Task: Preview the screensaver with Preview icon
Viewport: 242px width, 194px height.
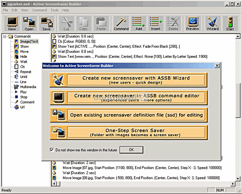Action: pos(192,23)
